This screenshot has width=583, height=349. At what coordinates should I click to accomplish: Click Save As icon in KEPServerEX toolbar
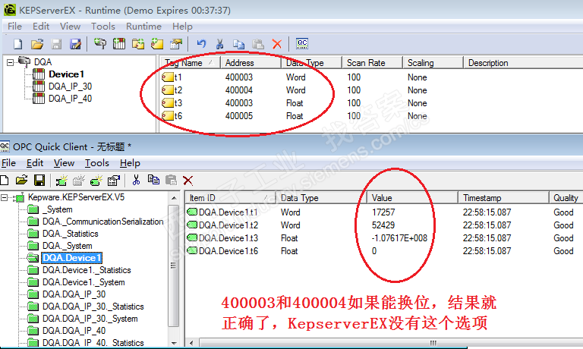point(75,44)
